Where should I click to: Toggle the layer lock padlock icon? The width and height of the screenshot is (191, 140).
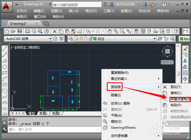coord(91,38)
